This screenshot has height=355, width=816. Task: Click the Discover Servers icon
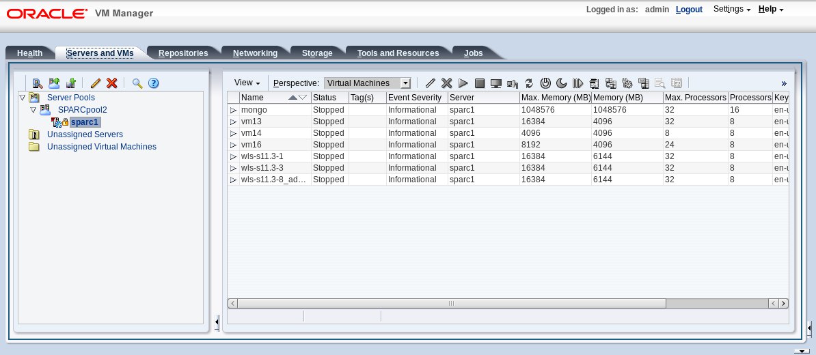[x=38, y=83]
